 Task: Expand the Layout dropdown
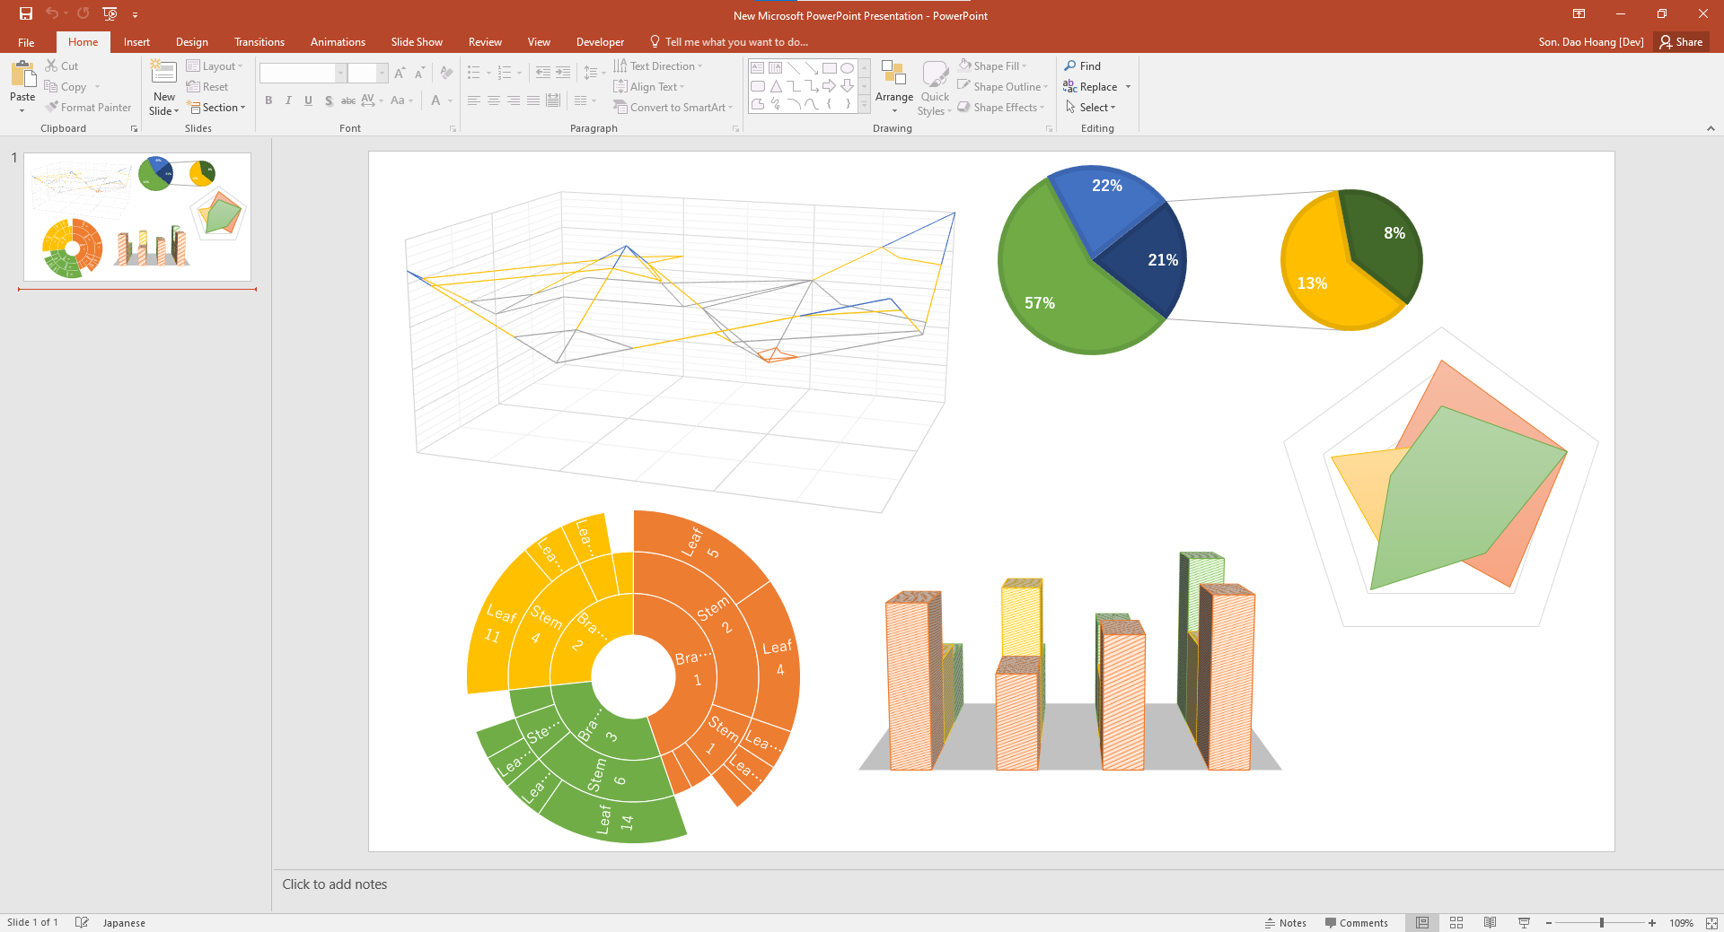pos(215,66)
